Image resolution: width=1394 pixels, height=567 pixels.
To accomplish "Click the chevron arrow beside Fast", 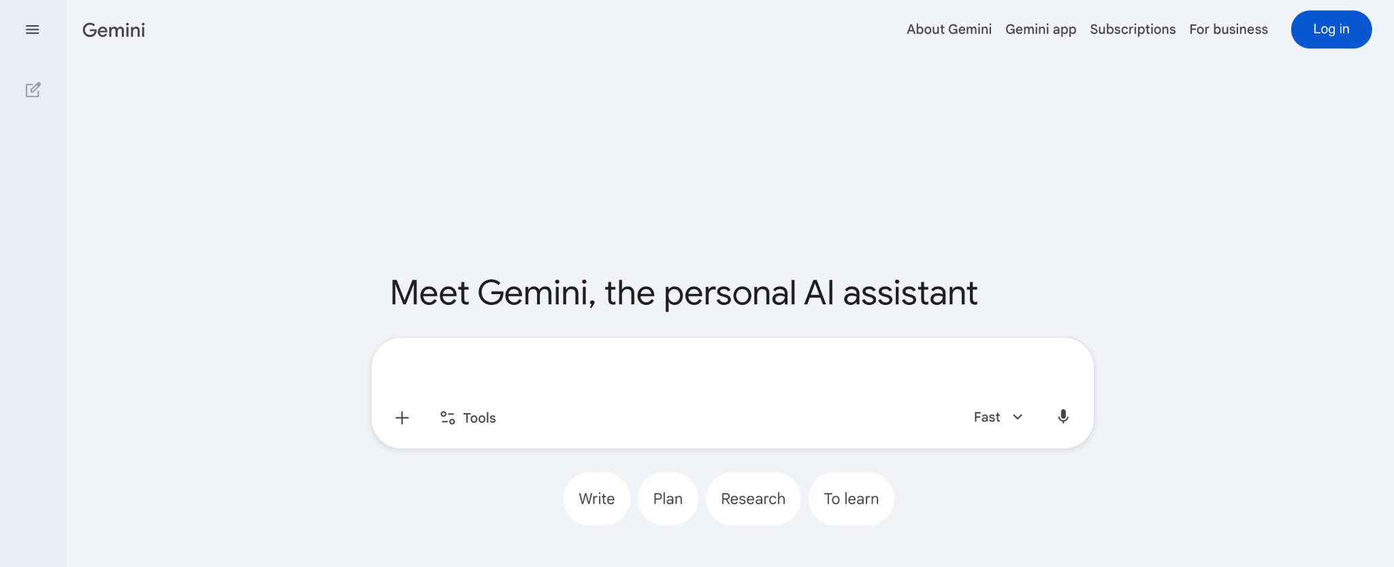I will [x=1017, y=417].
